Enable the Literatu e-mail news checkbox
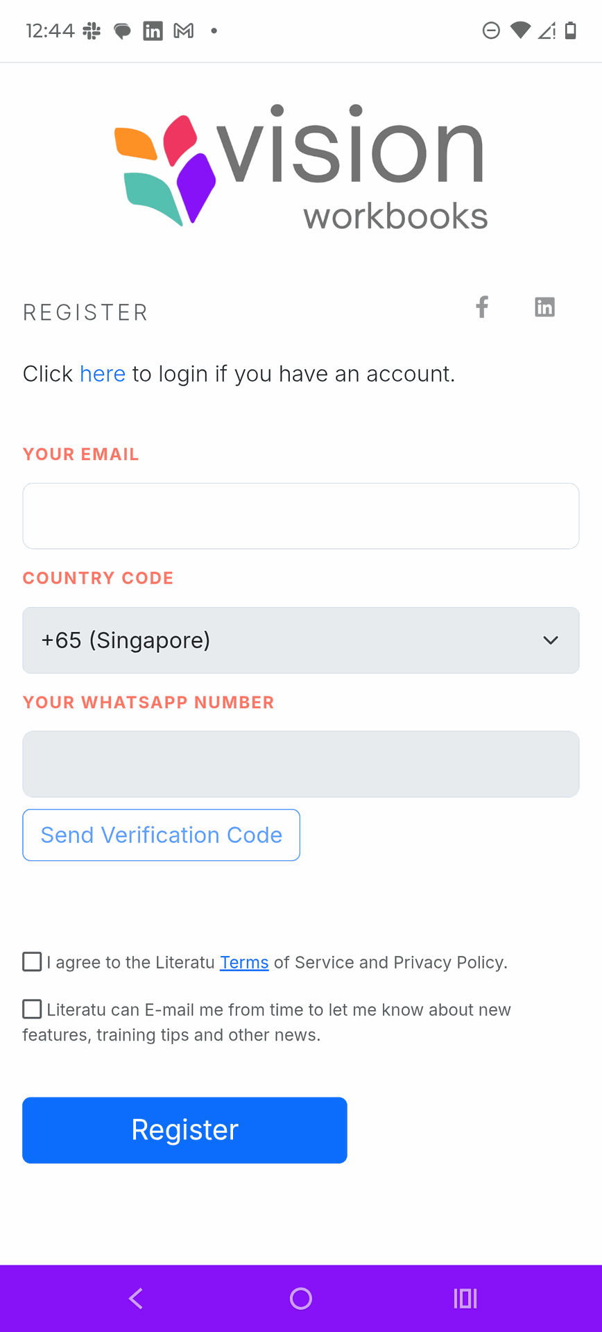Viewport: 602px width, 1332px height. click(33, 1009)
